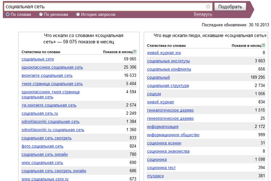Viewport: 271px width, 181px height.
Task: Open 'www социальная сеть' link
Action: 42,163
